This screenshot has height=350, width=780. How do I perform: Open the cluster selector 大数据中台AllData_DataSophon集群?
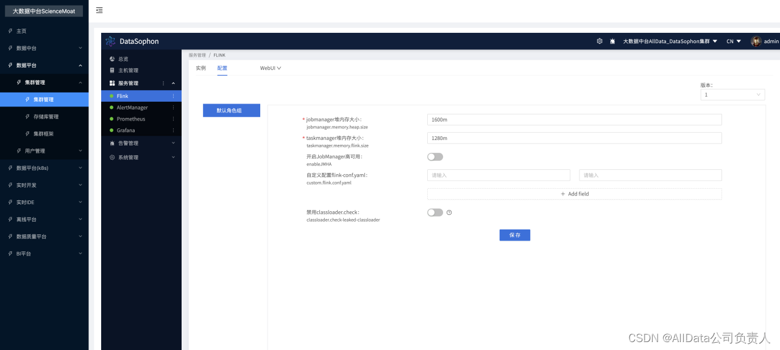pyautogui.click(x=670, y=41)
